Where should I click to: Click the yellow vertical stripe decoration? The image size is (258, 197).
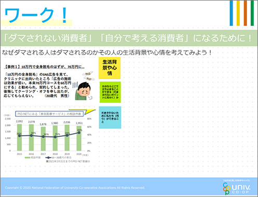tap(238, 13)
